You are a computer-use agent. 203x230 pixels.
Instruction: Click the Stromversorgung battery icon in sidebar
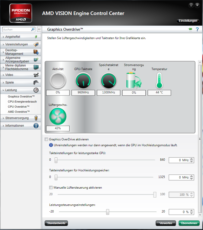click(36, 118)
